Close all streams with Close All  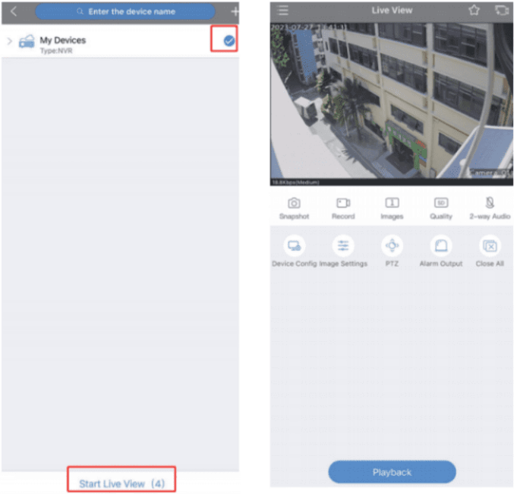coord(490,246)
